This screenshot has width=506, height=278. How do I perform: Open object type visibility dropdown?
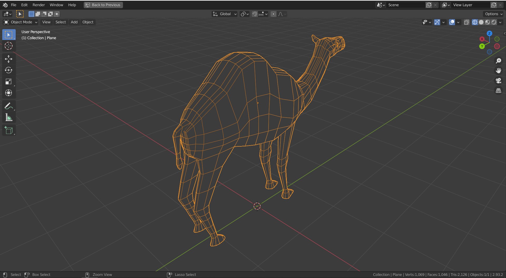click(427, 22)
